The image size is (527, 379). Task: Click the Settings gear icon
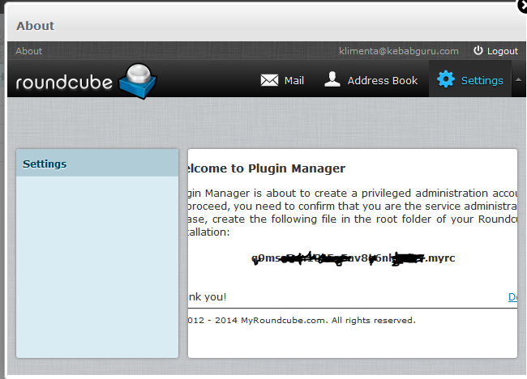click(446, 79)
